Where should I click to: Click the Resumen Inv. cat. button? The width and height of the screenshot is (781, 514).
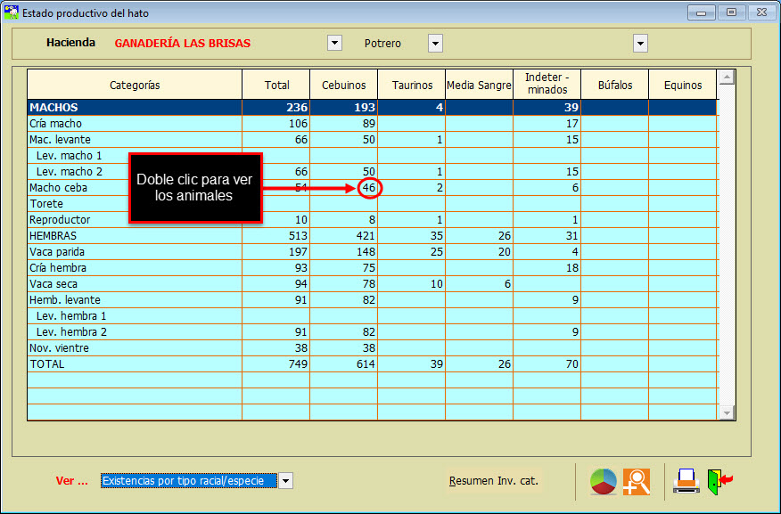pyautogui.click(x=493, y=481)
